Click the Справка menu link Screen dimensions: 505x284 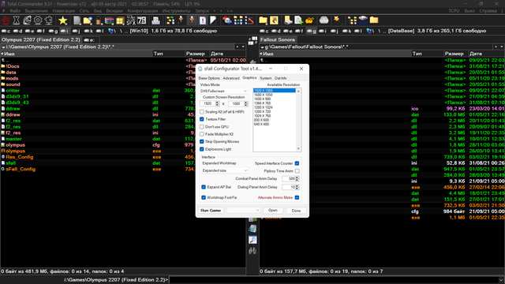point(488,11)
